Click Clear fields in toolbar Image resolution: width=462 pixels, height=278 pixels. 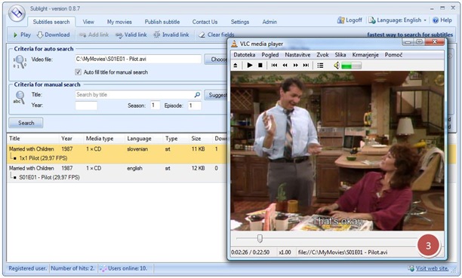pos(216,35)
